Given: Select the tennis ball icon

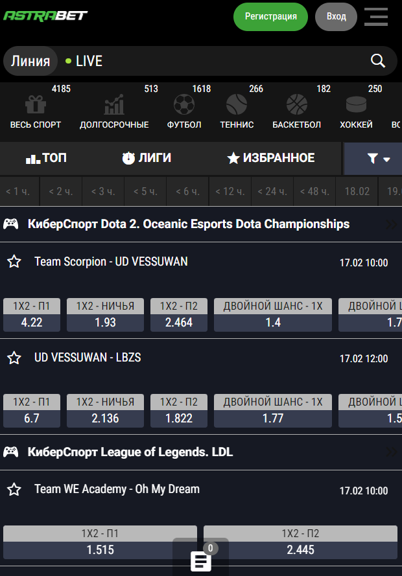Looking at the screenshot, I should click(x=237, y=105).
